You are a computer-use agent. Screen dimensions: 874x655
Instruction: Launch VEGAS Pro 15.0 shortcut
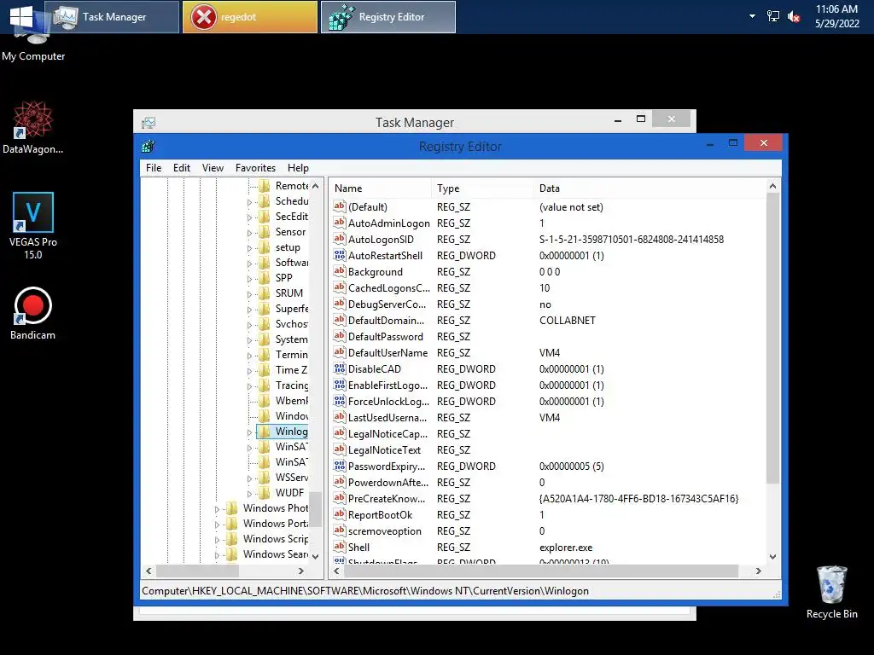click(33, 225)
